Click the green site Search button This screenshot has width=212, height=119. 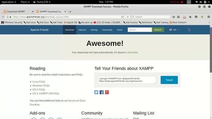(158, 30)
